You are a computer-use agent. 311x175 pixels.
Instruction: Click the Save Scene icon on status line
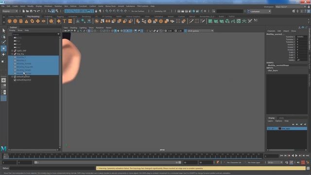pos(31,11)
